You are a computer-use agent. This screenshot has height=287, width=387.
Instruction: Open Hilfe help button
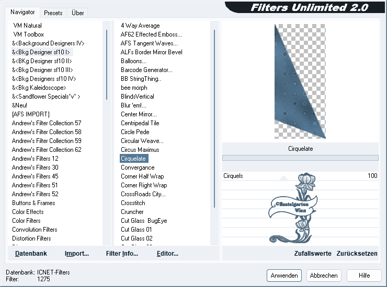point(364,276)
